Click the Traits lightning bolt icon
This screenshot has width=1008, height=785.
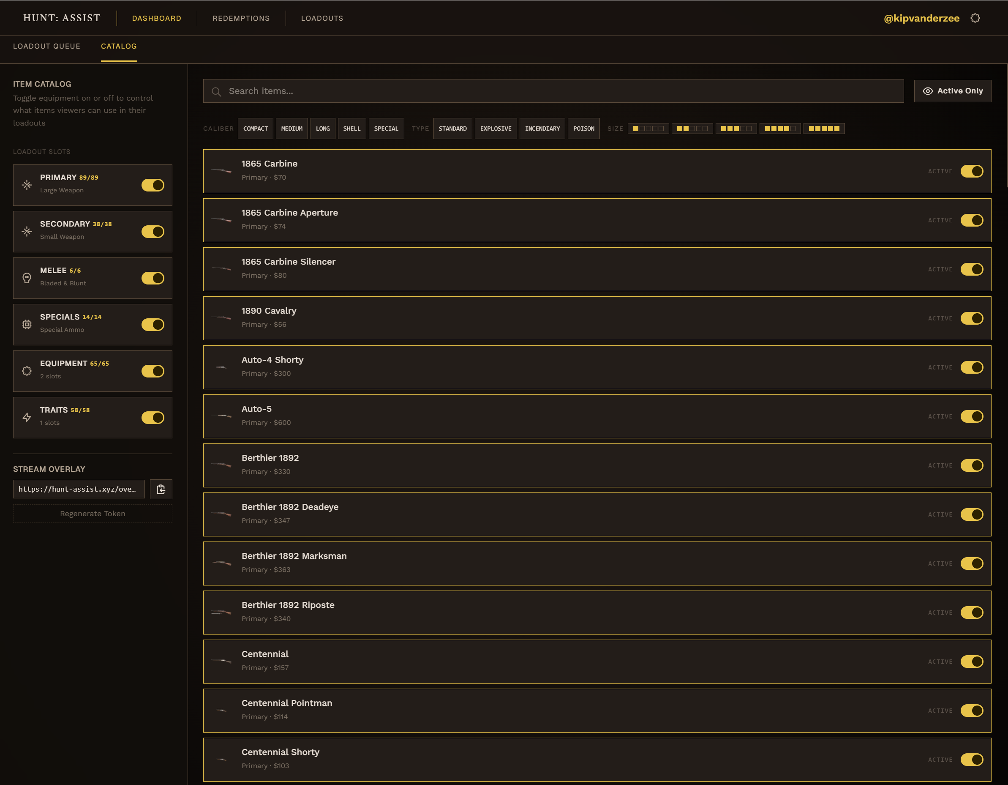pyautogui.click(x=27, y=417)
